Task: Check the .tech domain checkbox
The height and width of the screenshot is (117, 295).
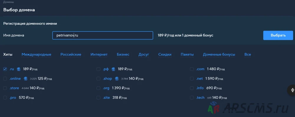Action: pyautogui.click(x=192, y=98)
